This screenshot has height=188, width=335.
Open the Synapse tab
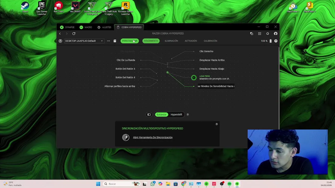67,27
